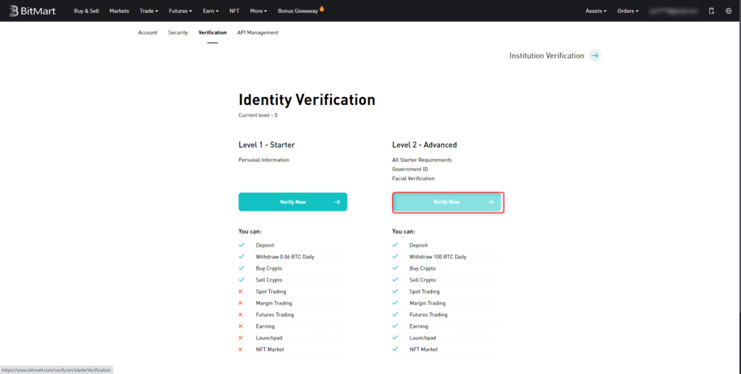Screen dimensions: 741x374
Task: Expand the More menu
Action: tap(258, 11)
